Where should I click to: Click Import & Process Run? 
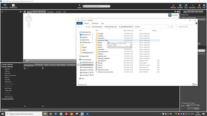(x=10, y=75)
